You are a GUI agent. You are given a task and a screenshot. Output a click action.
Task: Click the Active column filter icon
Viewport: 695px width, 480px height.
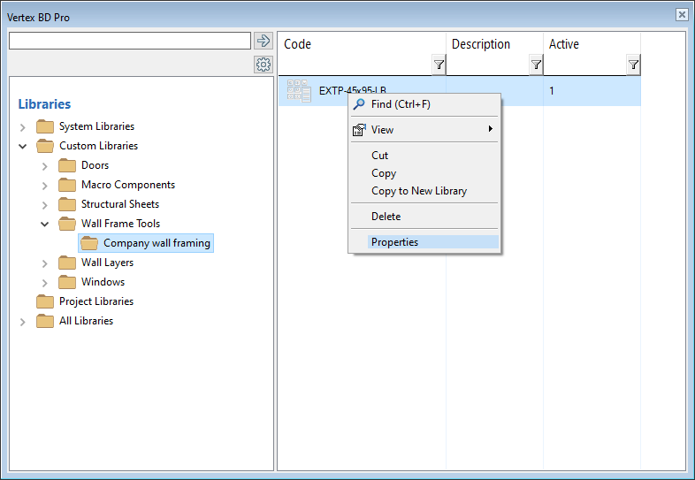pyautogui.click(x=633, y=65)
